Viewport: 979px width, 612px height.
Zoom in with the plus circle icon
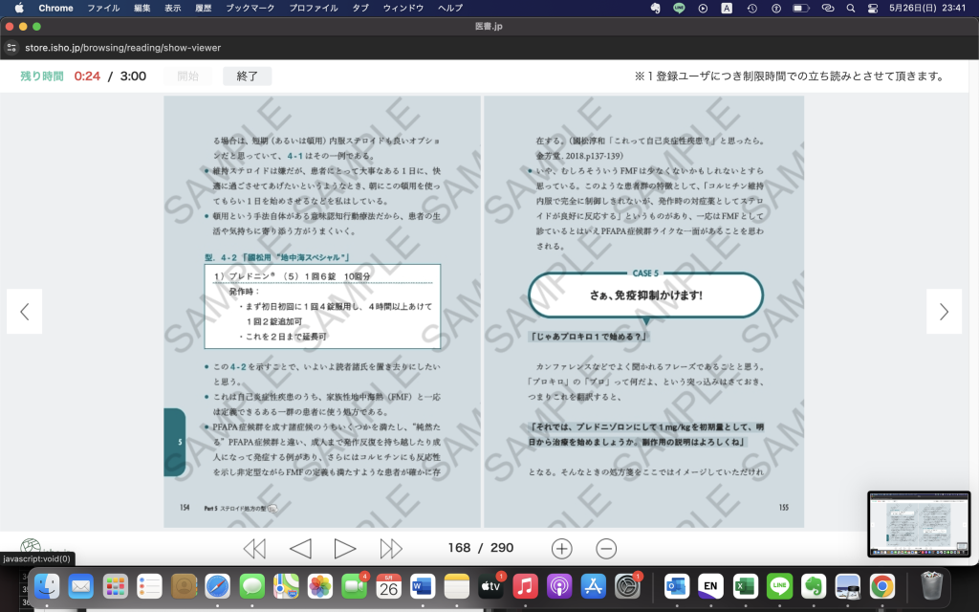tap(561, 548)
